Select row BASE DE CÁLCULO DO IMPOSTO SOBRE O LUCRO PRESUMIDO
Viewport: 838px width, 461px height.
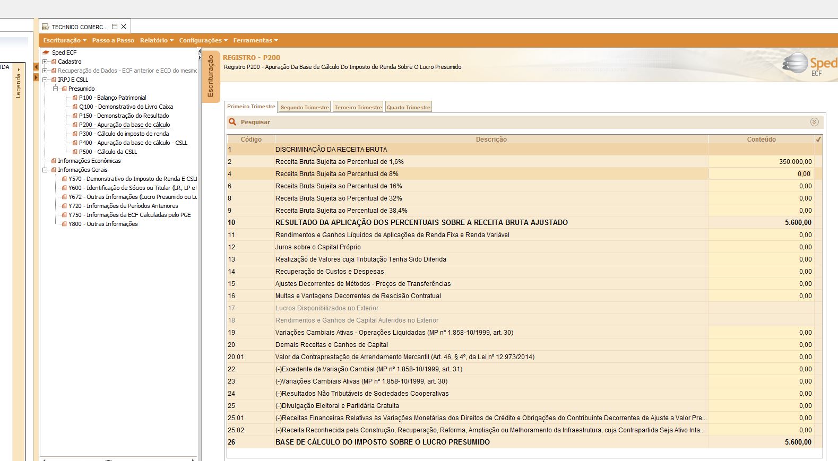tap(524, 442)
